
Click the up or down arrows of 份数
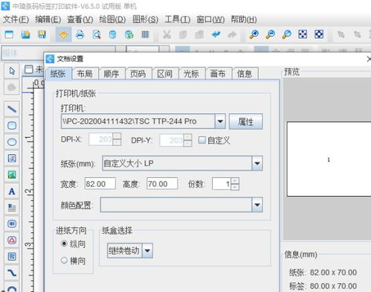(235, 184)
